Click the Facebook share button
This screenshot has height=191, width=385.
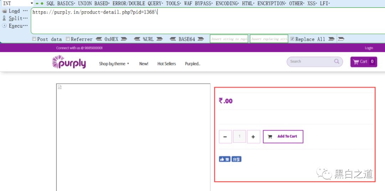coord(236,159)
